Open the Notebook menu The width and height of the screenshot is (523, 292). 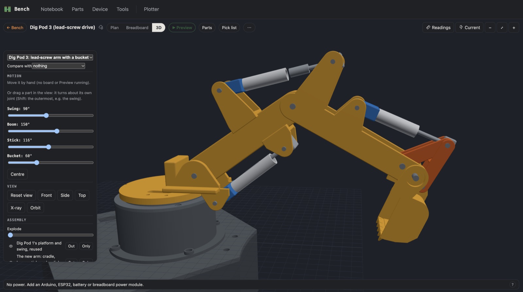click(x=52, y=9)
